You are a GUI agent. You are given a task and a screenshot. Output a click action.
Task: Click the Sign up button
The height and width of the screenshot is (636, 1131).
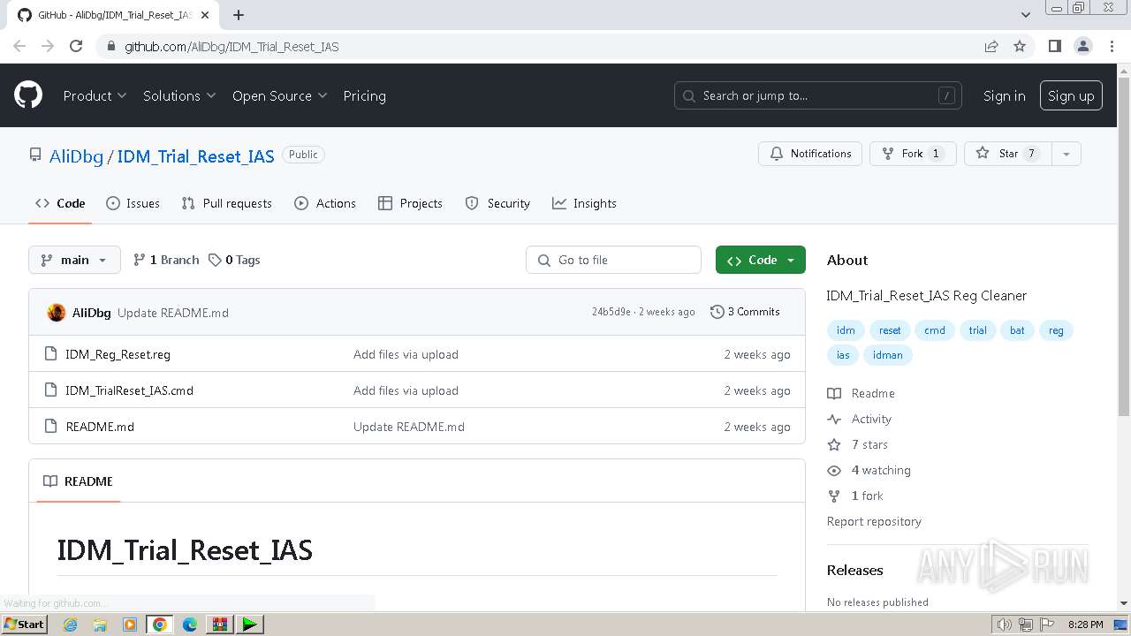[1071, 95]
